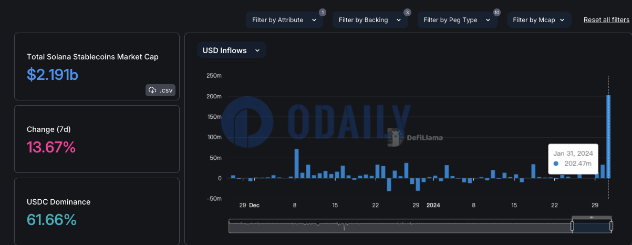Click the Change (7d) label
This screenshot has width=632, height=245.
point(48,129)
